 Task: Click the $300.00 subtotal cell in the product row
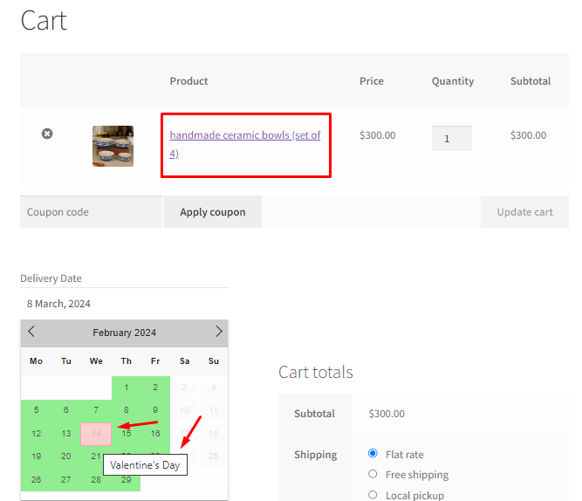tap(528, 135)
